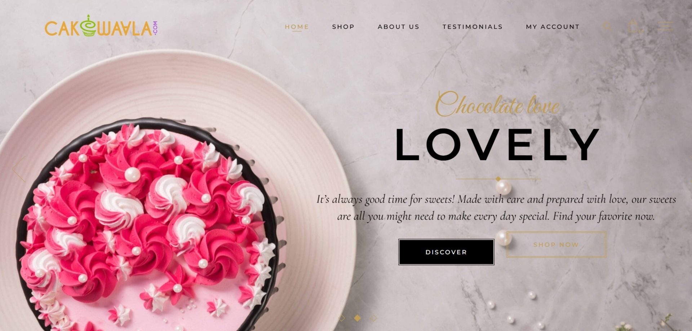The height and width of the screenshot is (331, 692).
Task: Open the shopping bag cart icon
Action: click(633, 26)
